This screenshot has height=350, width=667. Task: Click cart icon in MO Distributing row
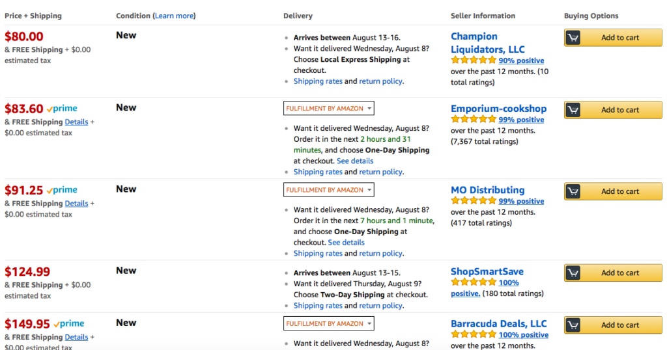tap(573, 191)
